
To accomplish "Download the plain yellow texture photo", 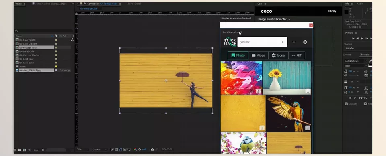I will (262, 128).
